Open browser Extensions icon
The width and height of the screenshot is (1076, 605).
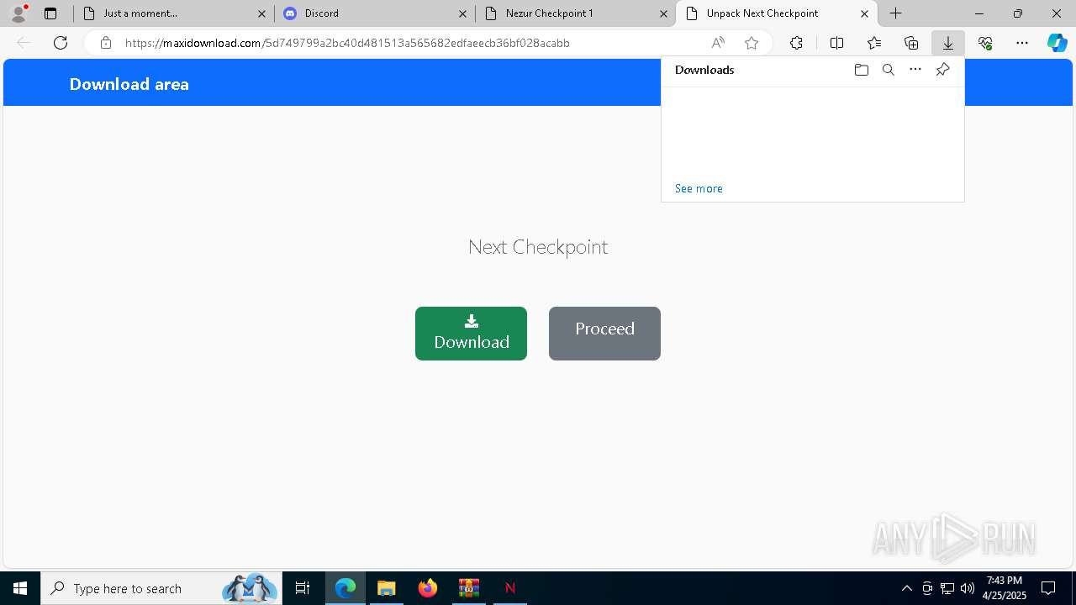[796, 43]
